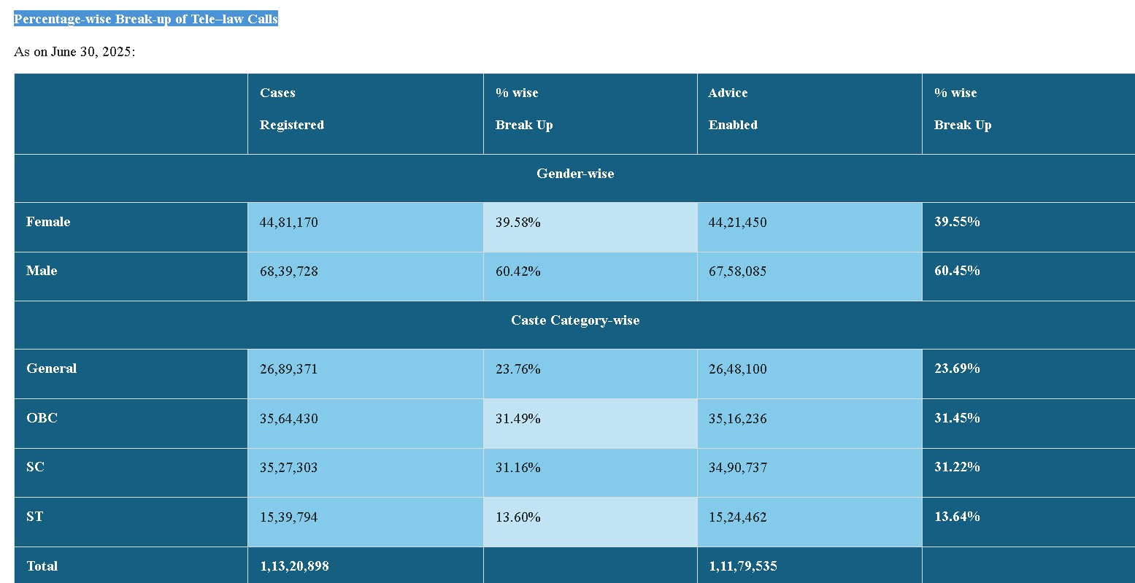Click the General category row label

51,368
